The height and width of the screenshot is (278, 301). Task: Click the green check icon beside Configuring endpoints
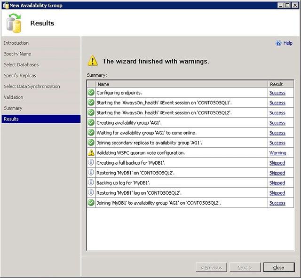pyautogui.click(x=91, y=92)
